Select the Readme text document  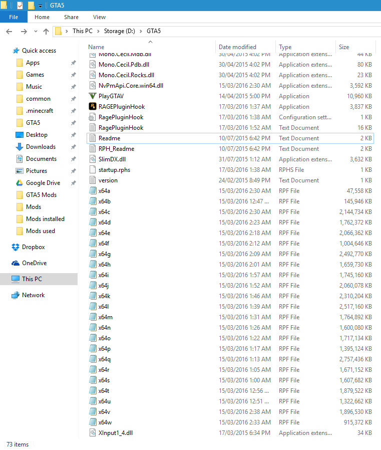click(230, 138)
